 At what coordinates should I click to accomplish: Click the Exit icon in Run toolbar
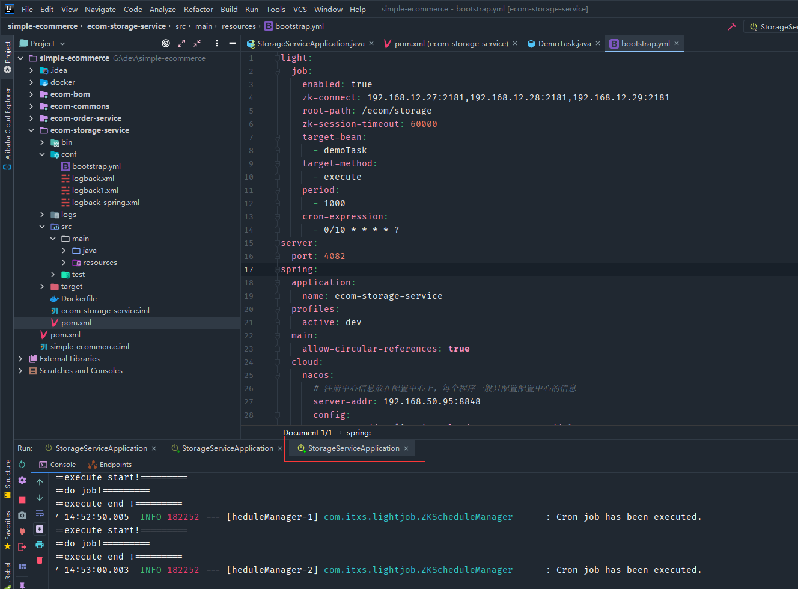click(22, 547)
